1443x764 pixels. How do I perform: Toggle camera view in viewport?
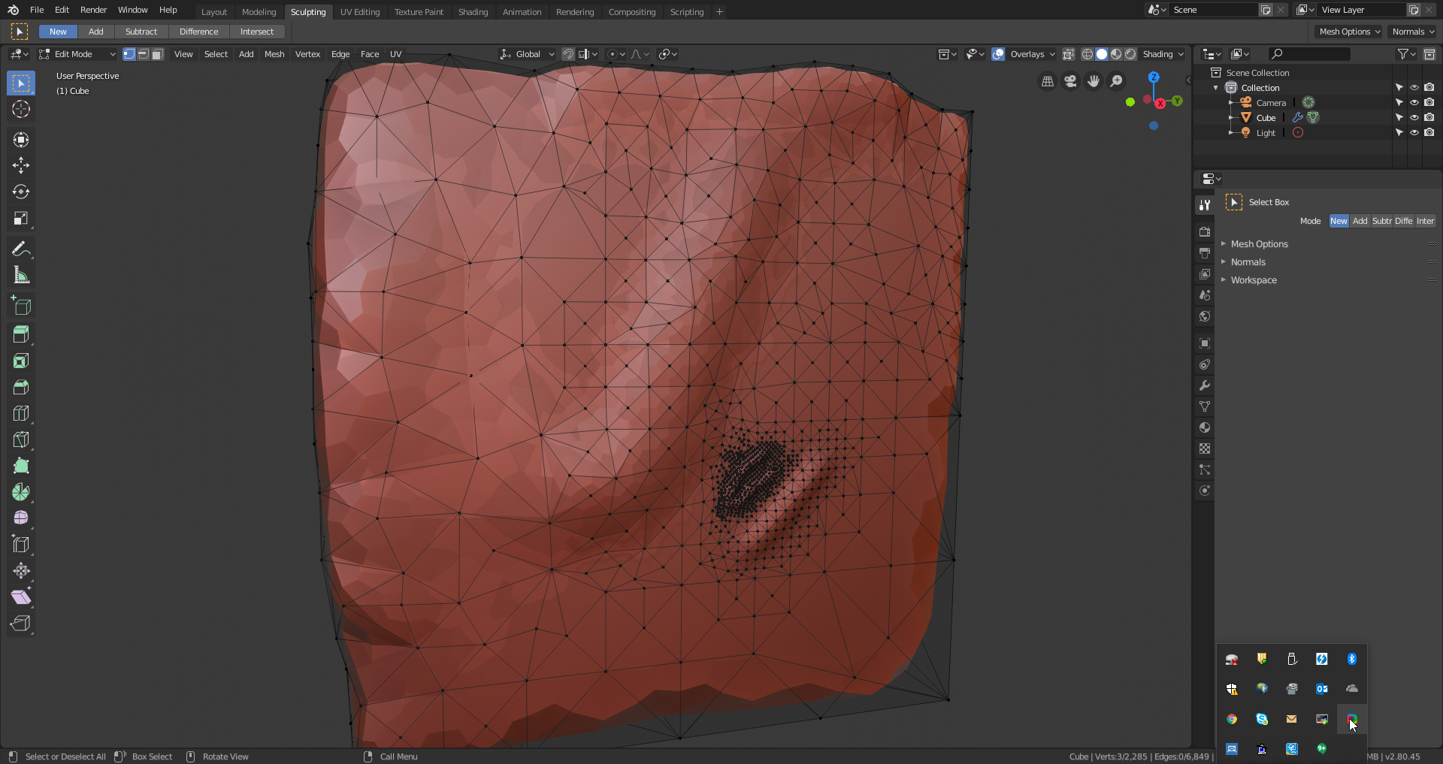1070,81
